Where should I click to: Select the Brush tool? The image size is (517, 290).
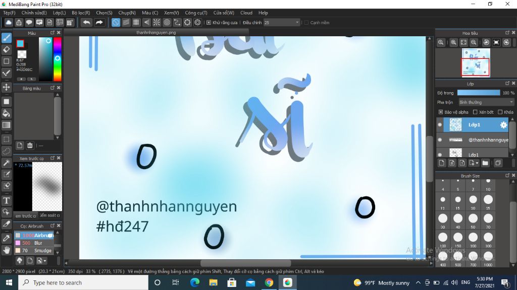pos(6,38)
